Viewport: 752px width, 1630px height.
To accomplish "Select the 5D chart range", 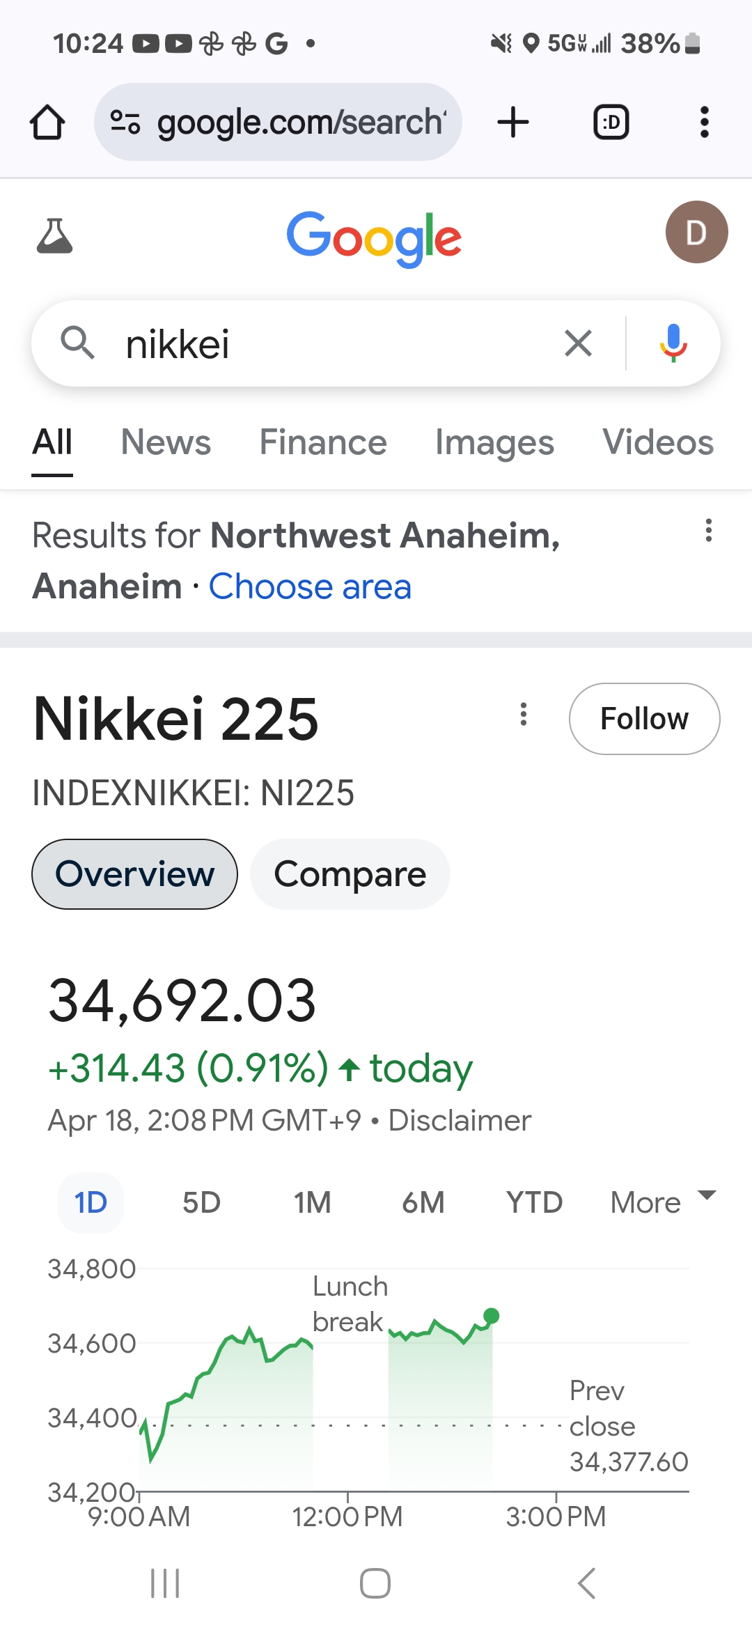I will (201, 1202).
